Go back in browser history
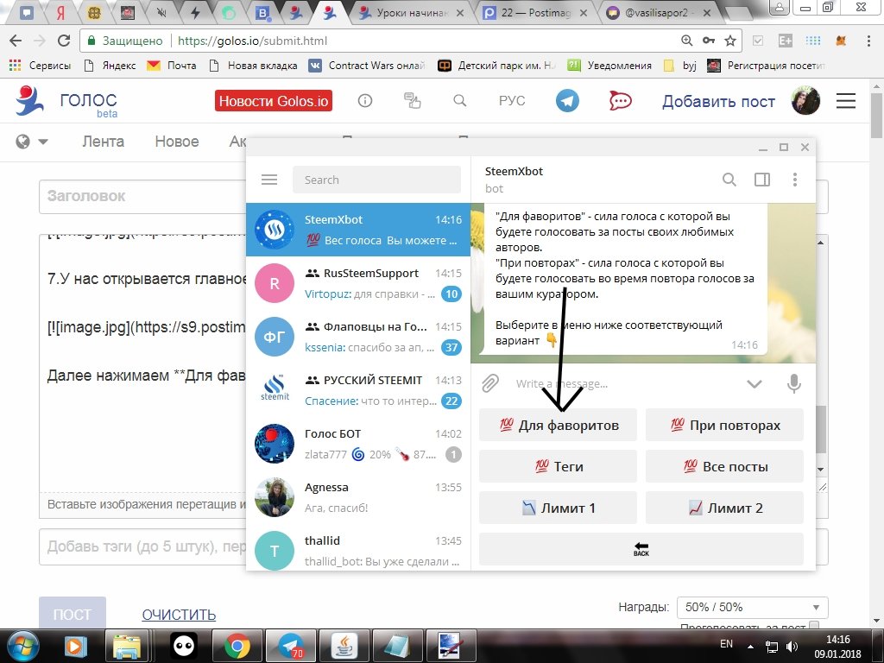The height and width of the screenshot is (663, 884). click(16, 41)
